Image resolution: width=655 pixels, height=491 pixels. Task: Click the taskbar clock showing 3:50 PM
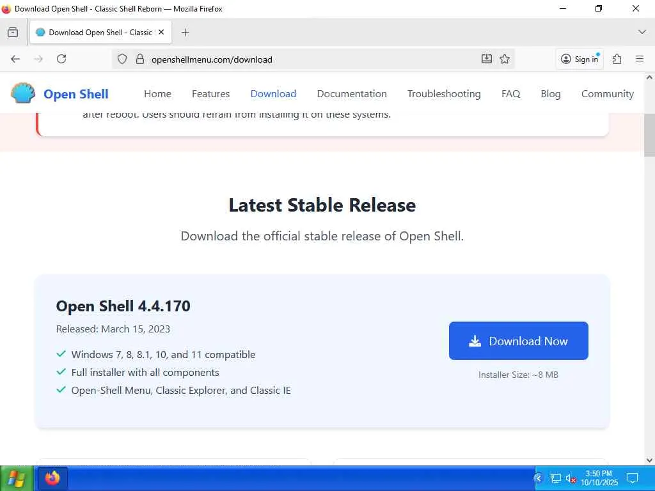[599, 478]
